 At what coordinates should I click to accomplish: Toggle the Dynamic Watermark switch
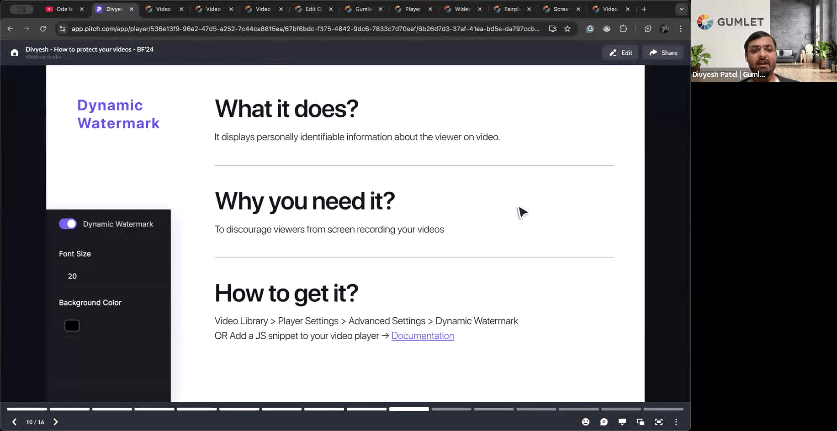[x=68, y=224]
